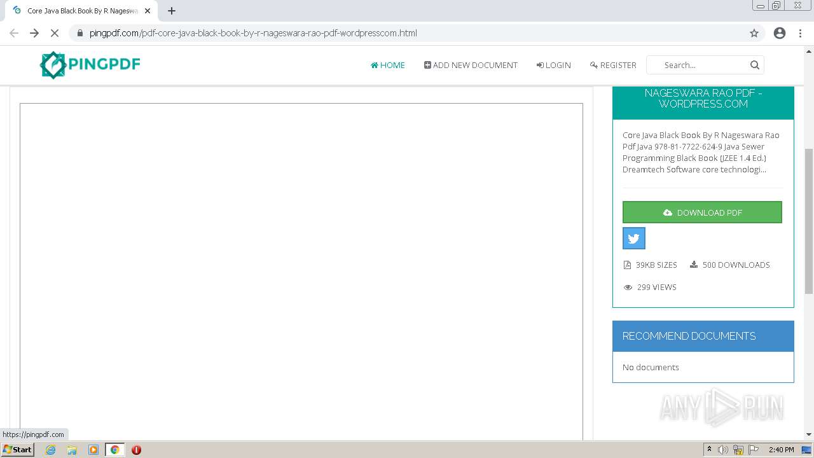814x458 pixels.
Task: Click the 500 DOWNLOADS text
Action: point(736,265)
